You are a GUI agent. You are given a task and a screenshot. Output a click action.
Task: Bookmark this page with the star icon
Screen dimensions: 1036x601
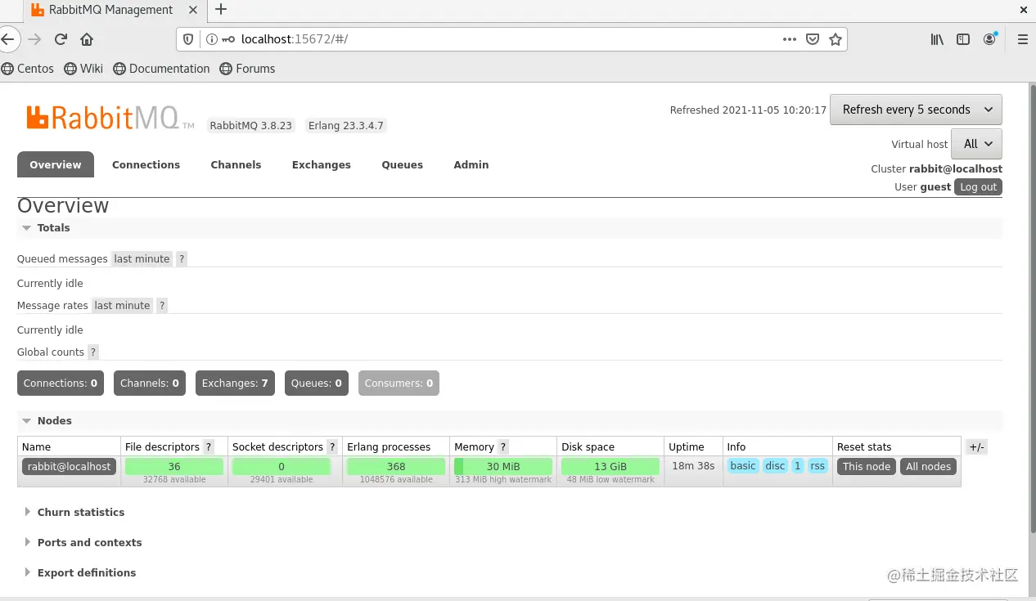[836, 39]
